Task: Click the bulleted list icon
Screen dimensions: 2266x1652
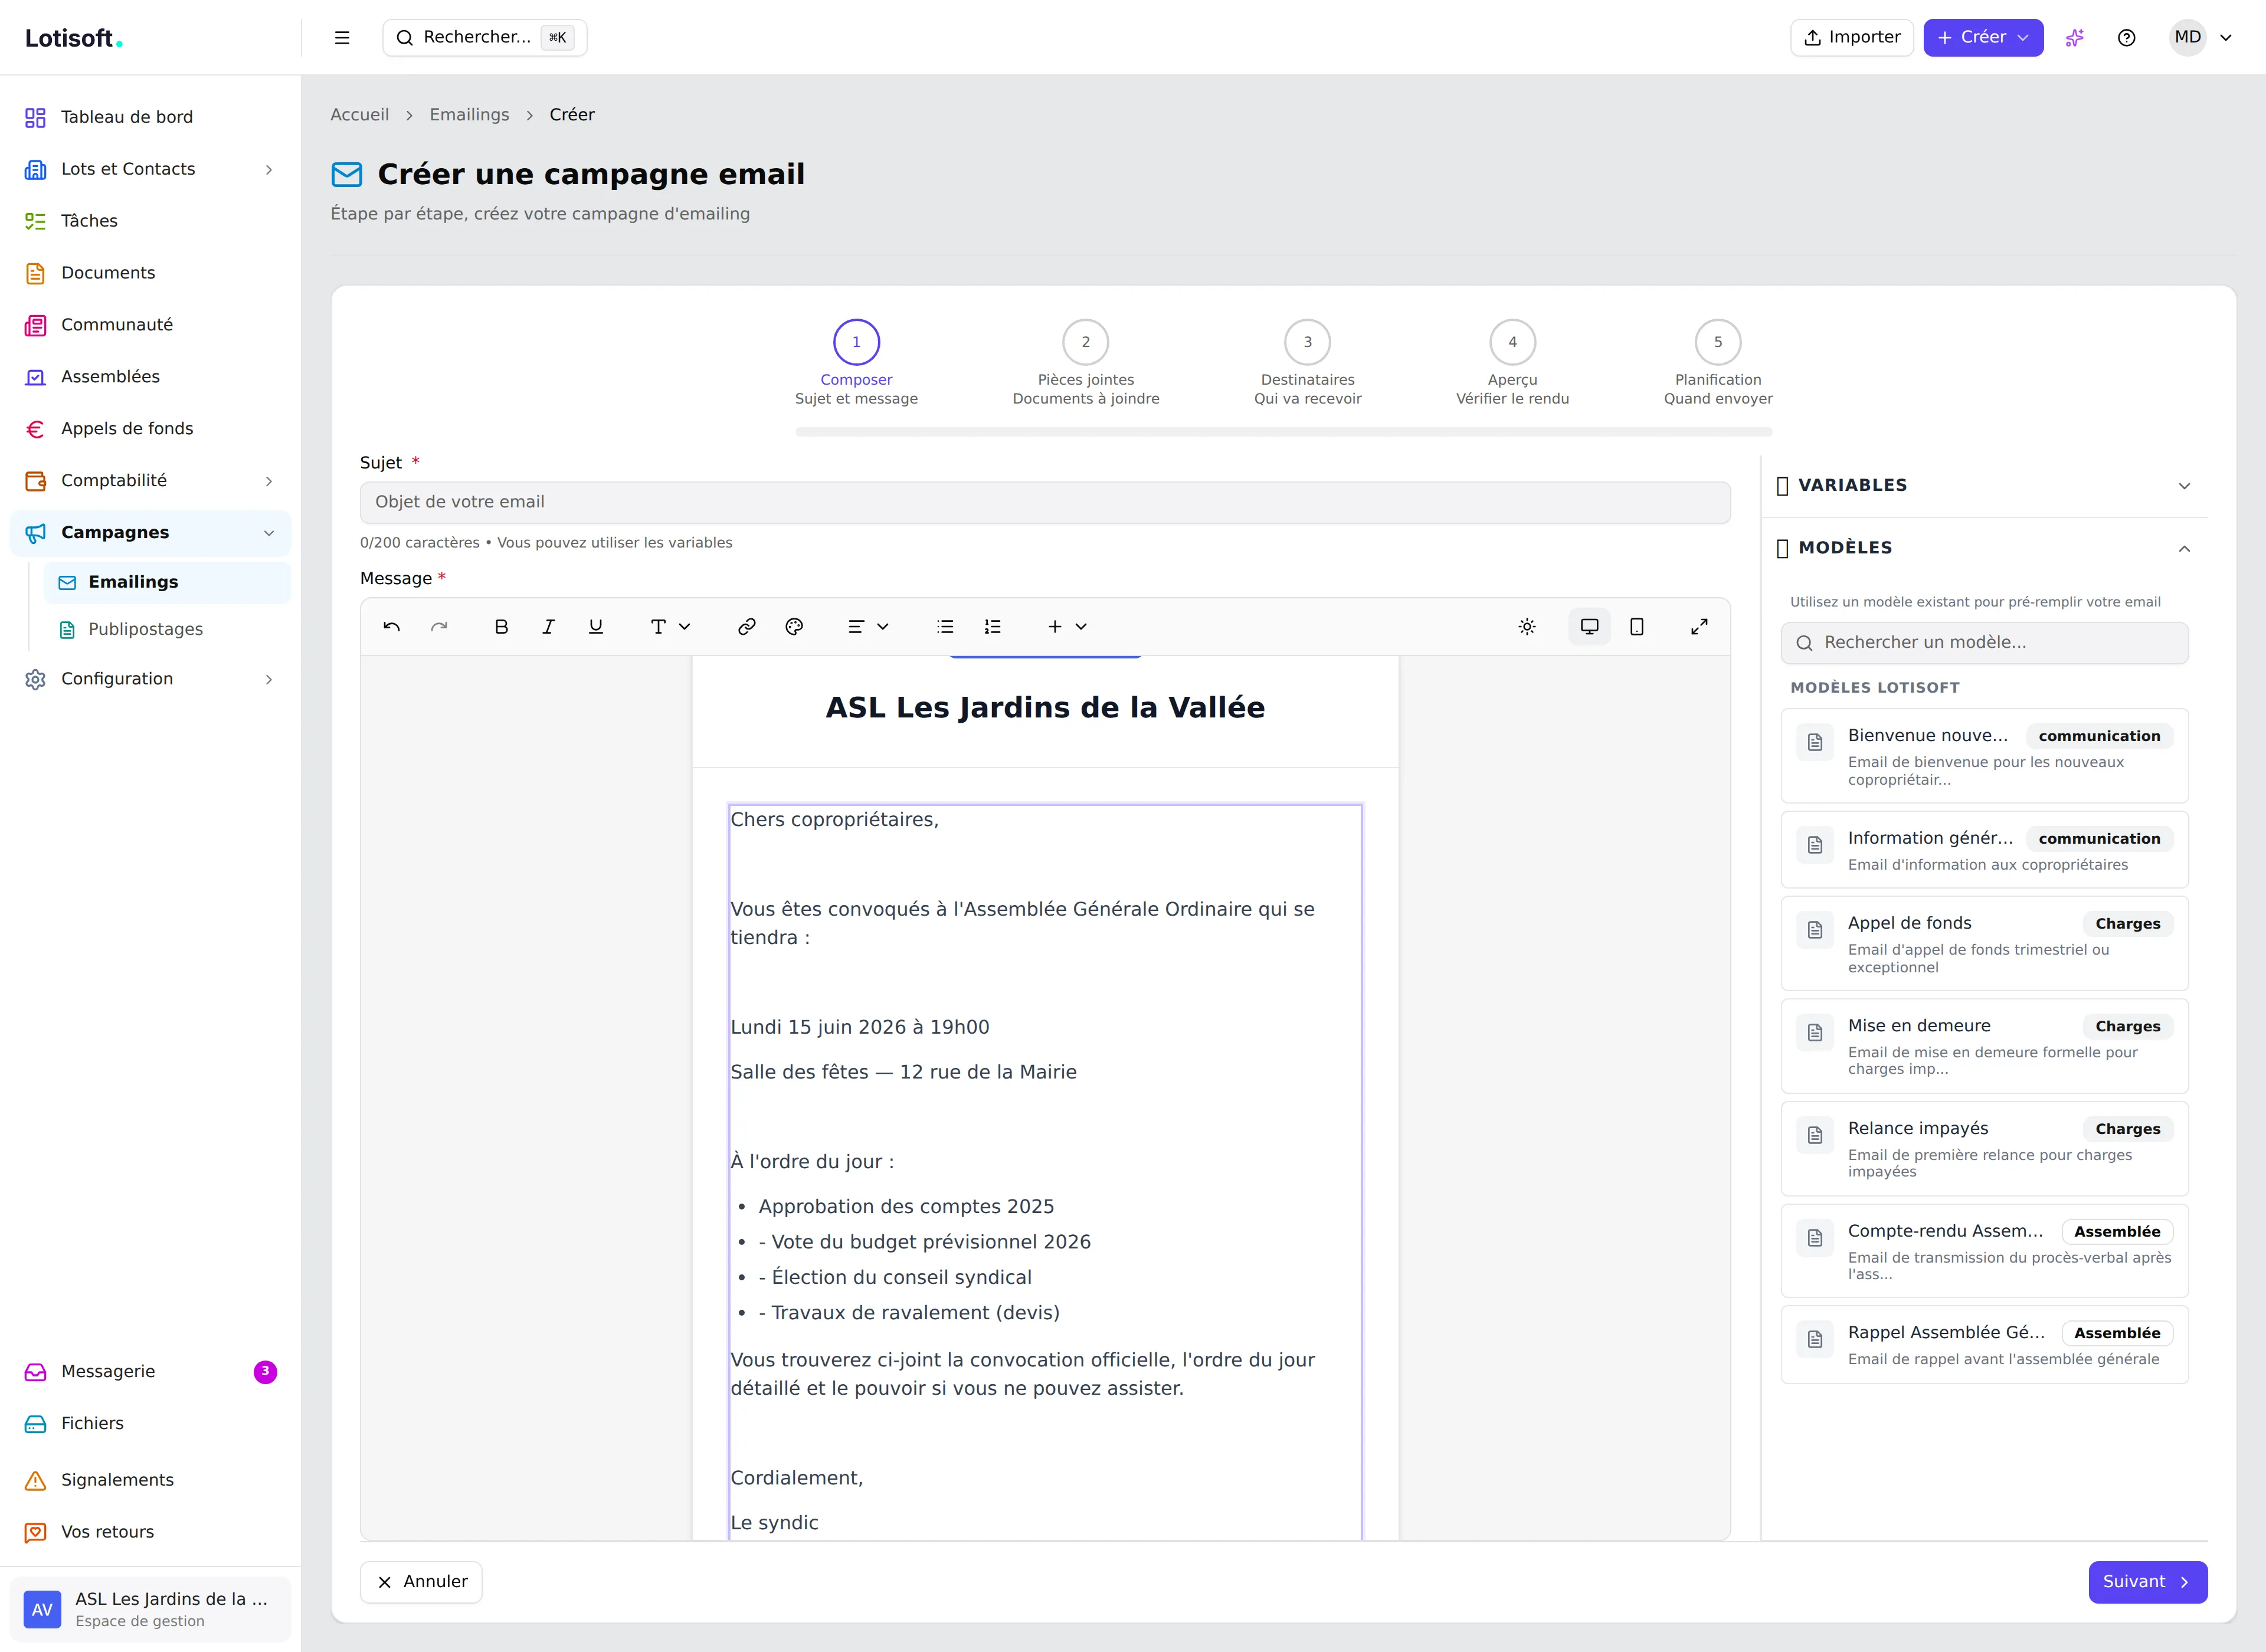Action: tap(945, 627)
